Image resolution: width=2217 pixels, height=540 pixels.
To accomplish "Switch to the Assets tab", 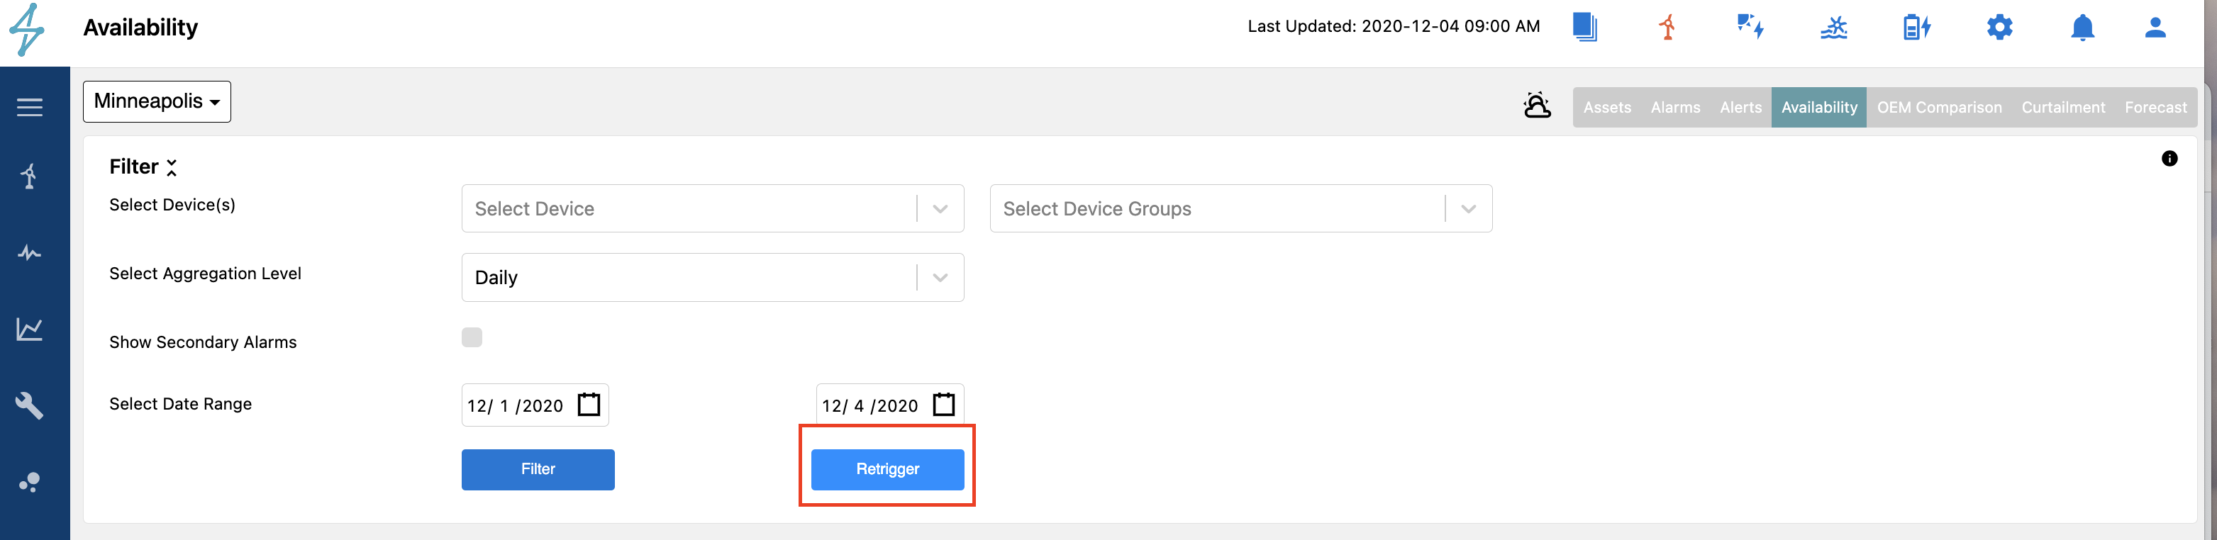I will [x=1607, y=108].
